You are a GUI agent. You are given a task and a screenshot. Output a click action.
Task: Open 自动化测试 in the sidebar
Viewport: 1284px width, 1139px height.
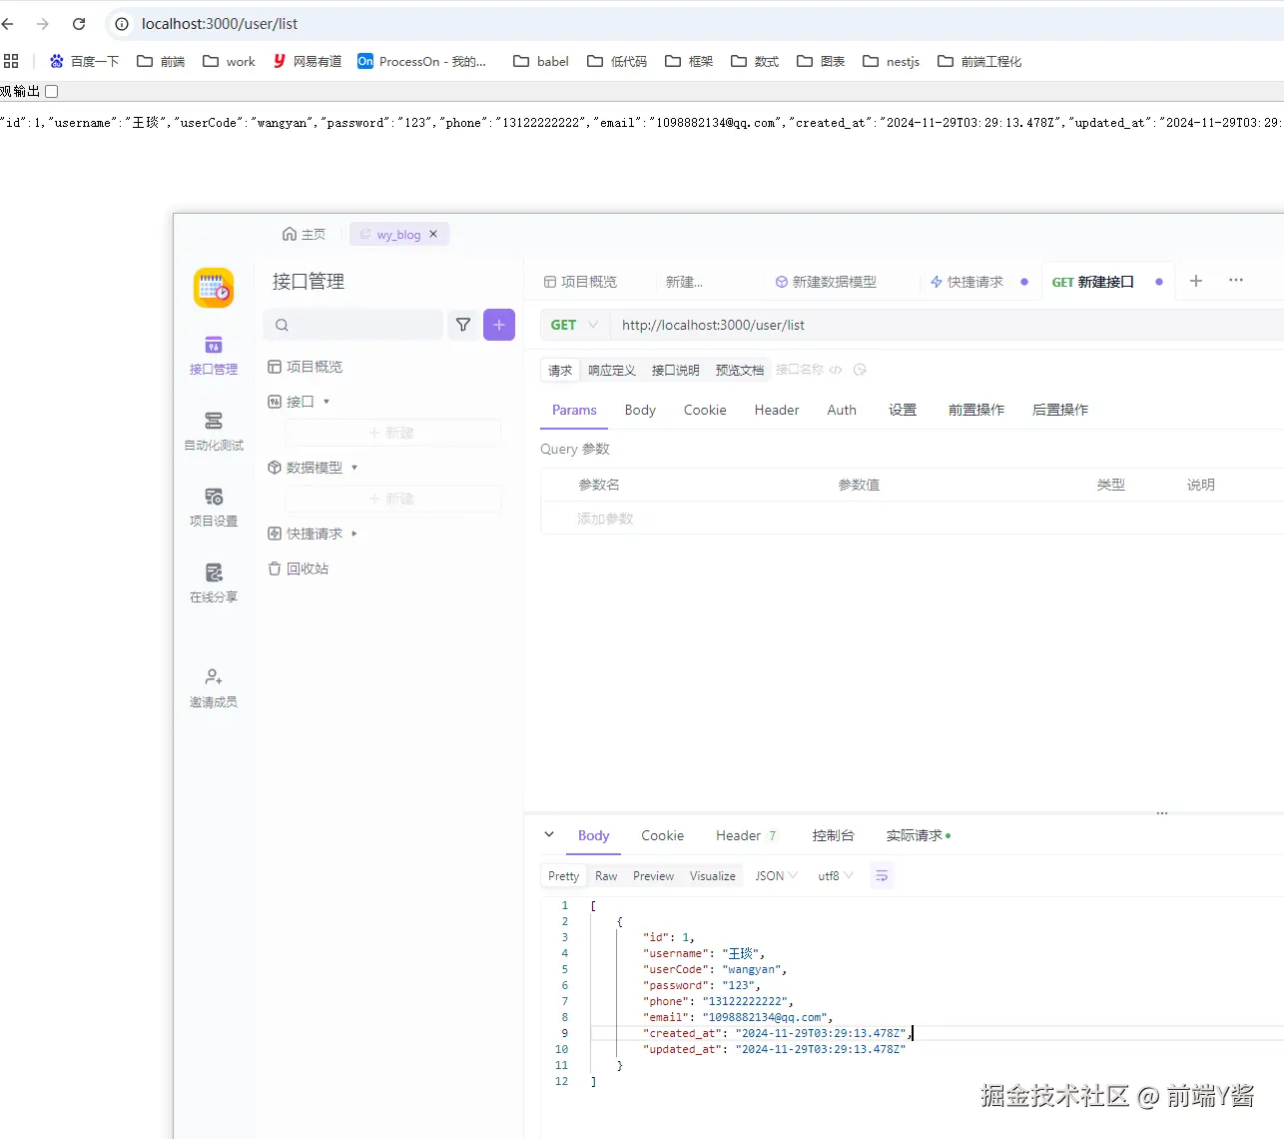tap(214, 432)
